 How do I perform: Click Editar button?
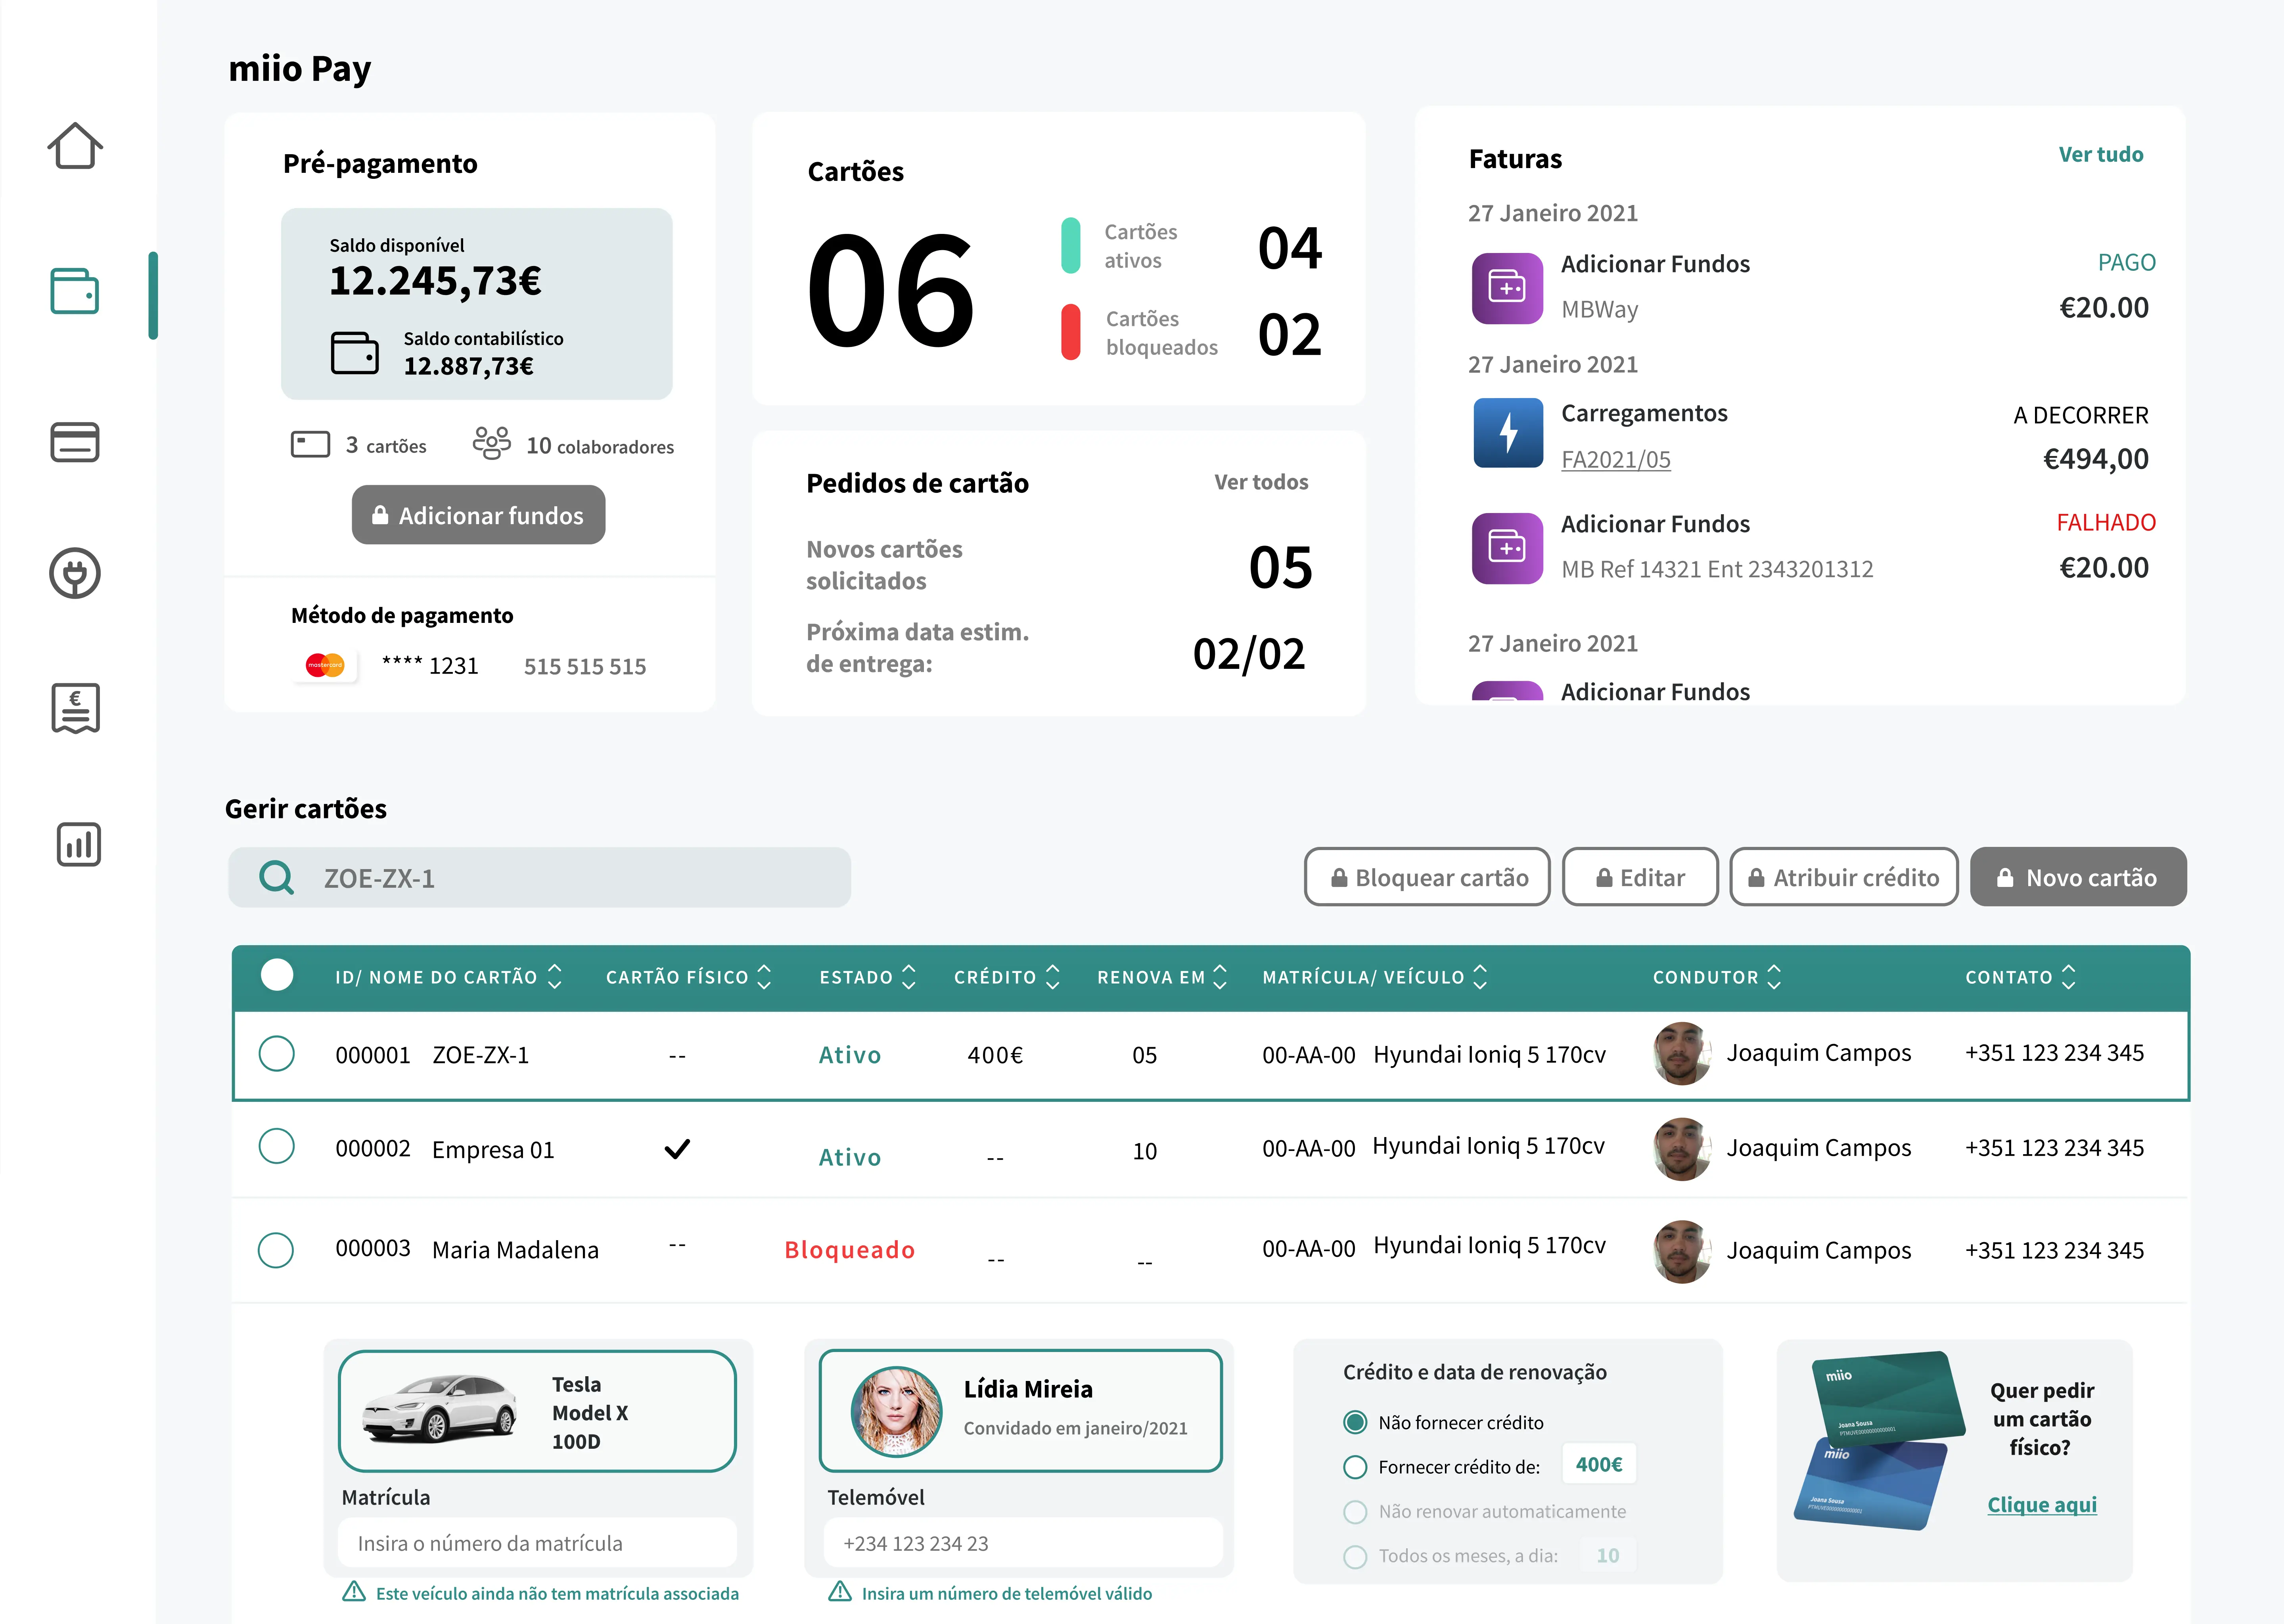pos(1640,877)
